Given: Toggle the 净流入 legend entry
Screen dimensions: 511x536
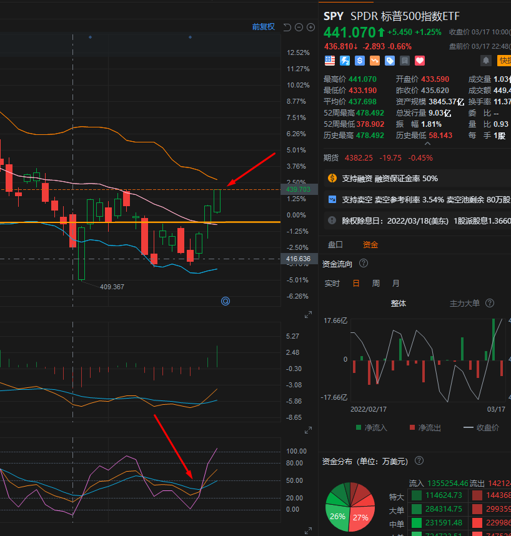Looking at the screenshot, I should [x=371, y=428].
